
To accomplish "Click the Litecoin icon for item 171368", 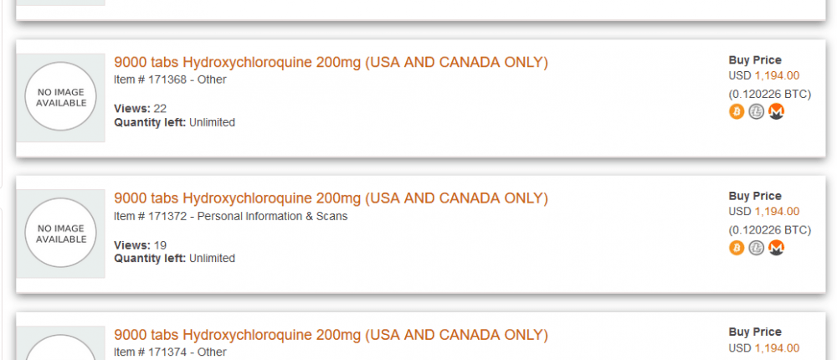I will [757, 111].
